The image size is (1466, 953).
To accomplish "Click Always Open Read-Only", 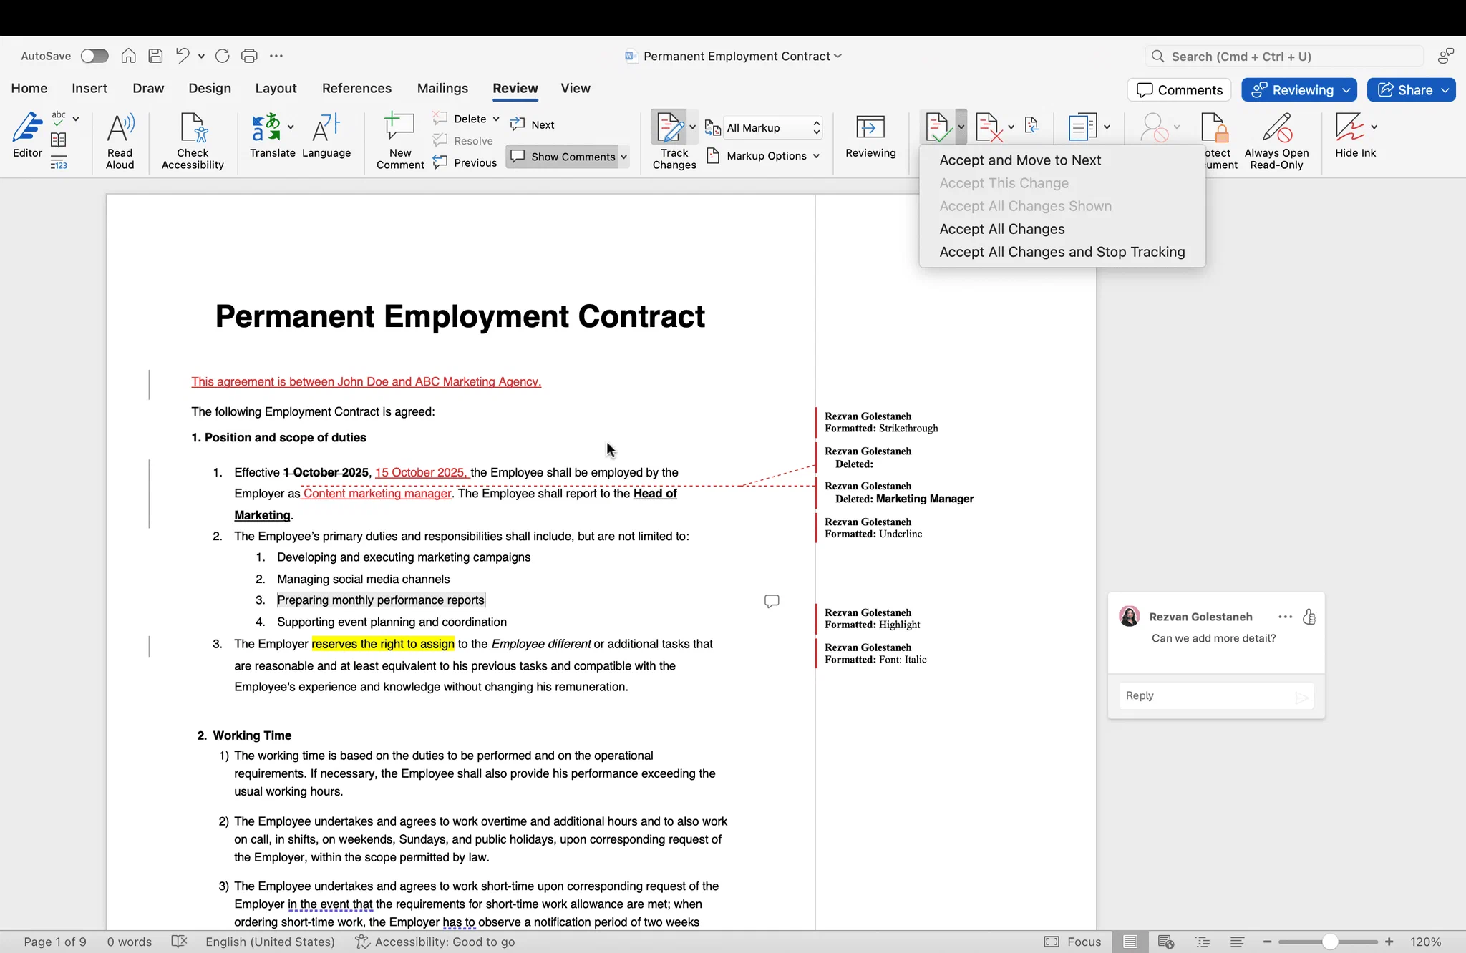I will pos(1276,141).
